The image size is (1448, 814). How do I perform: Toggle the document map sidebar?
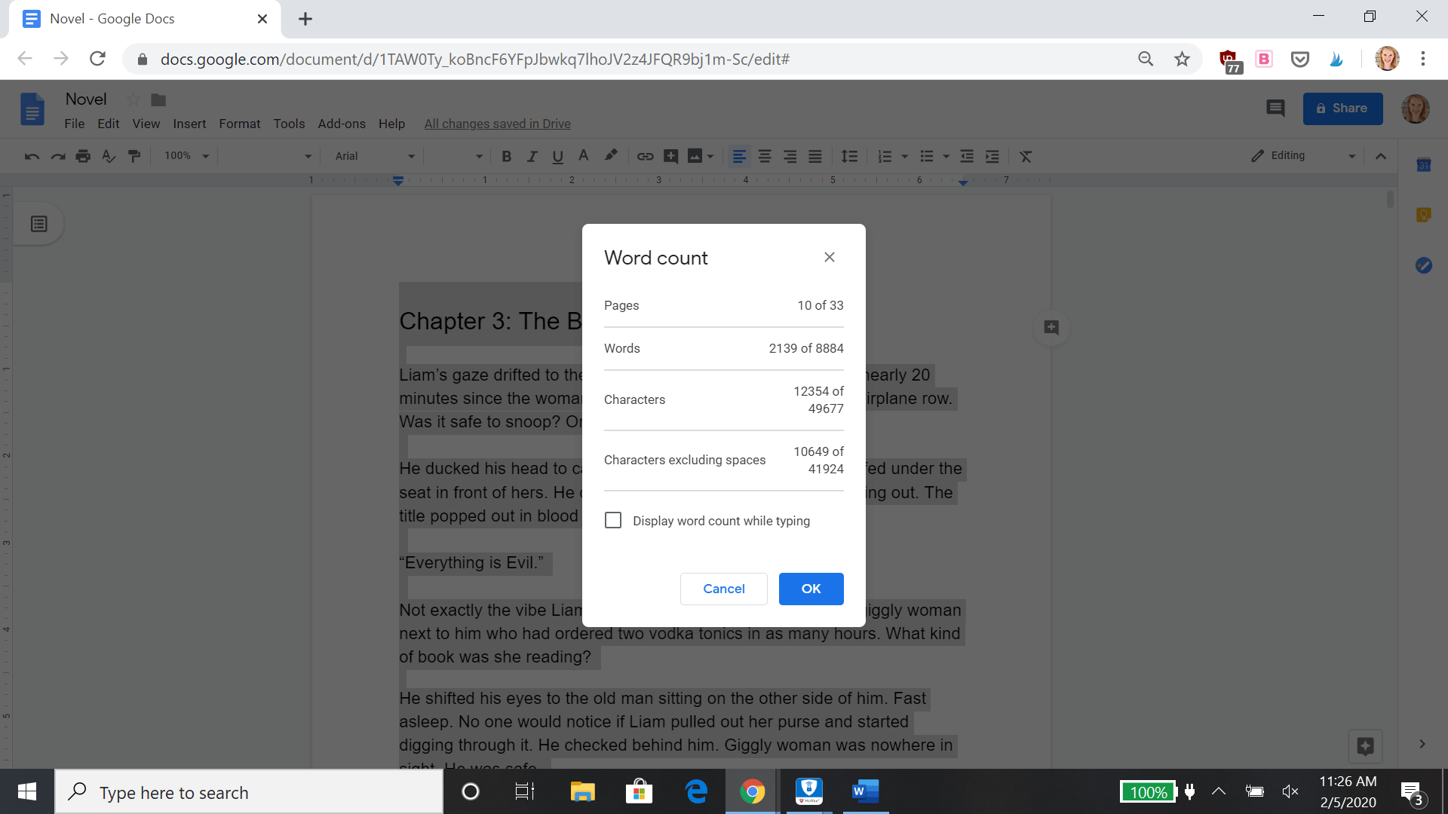pyautogui.click(x=38, y=224)
